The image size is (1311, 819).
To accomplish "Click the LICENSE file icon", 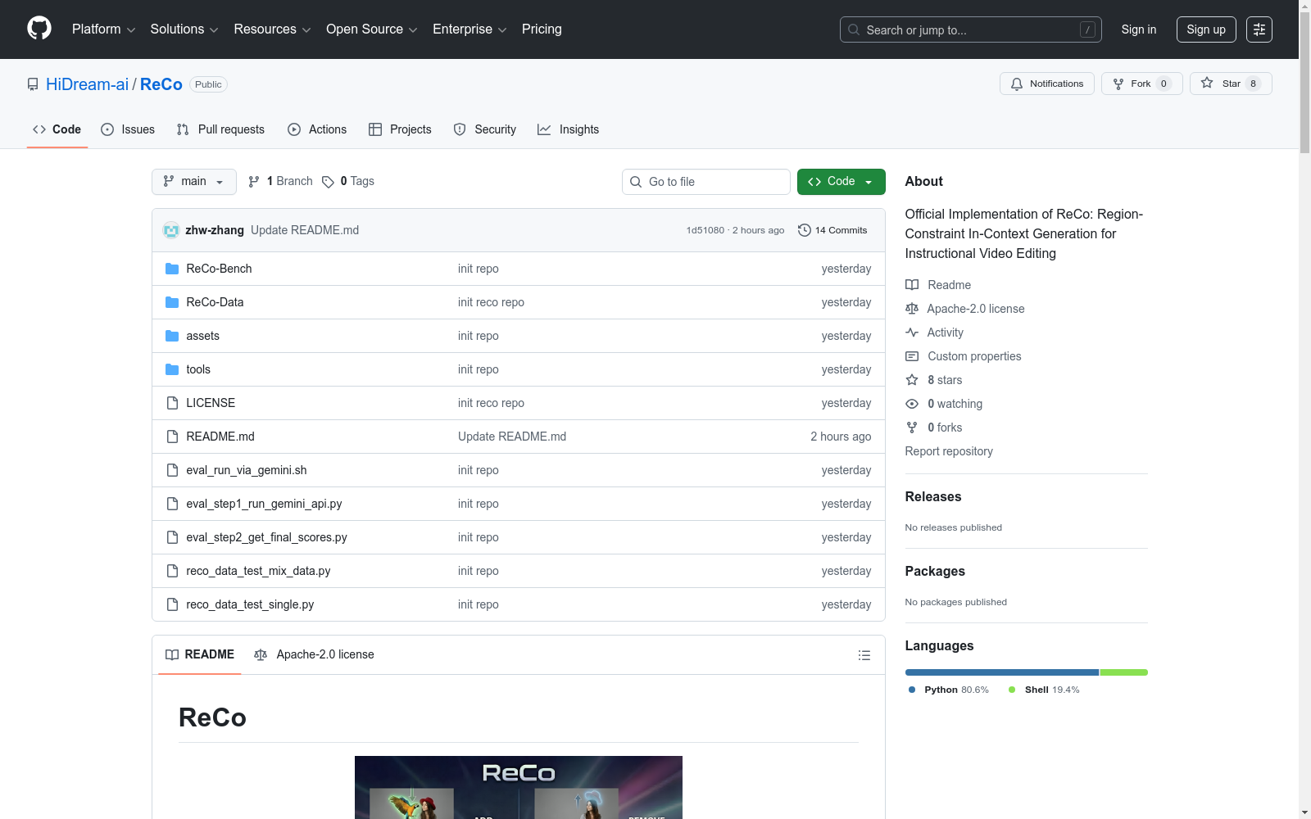I will pos(172,403).
